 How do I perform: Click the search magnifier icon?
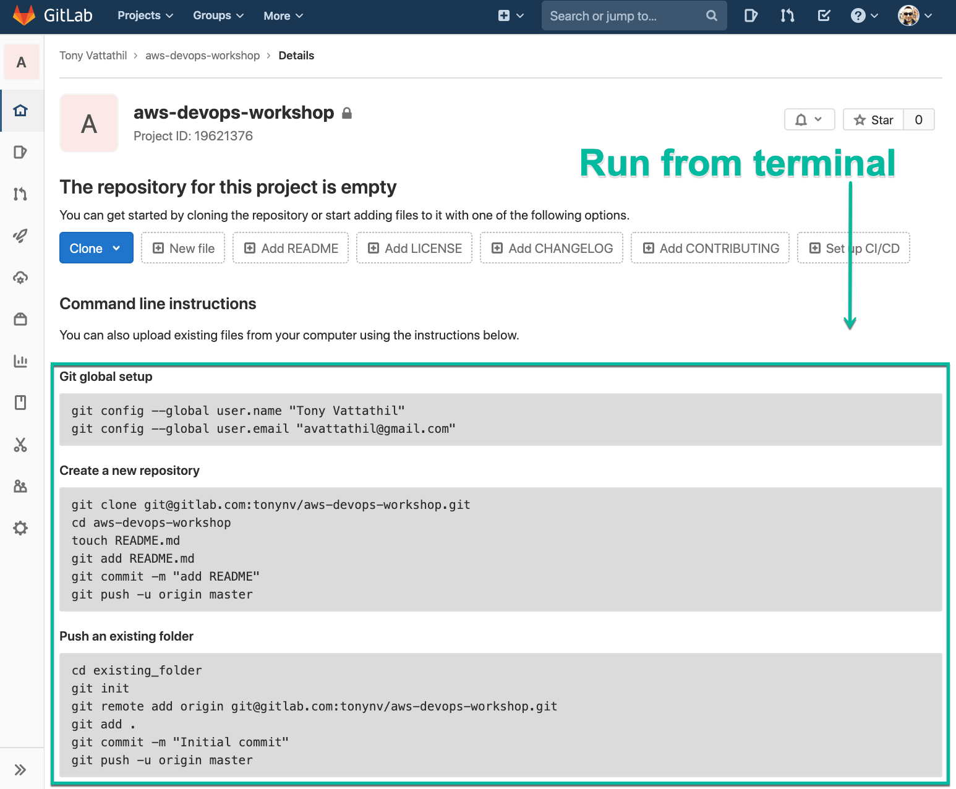point(712,16)
